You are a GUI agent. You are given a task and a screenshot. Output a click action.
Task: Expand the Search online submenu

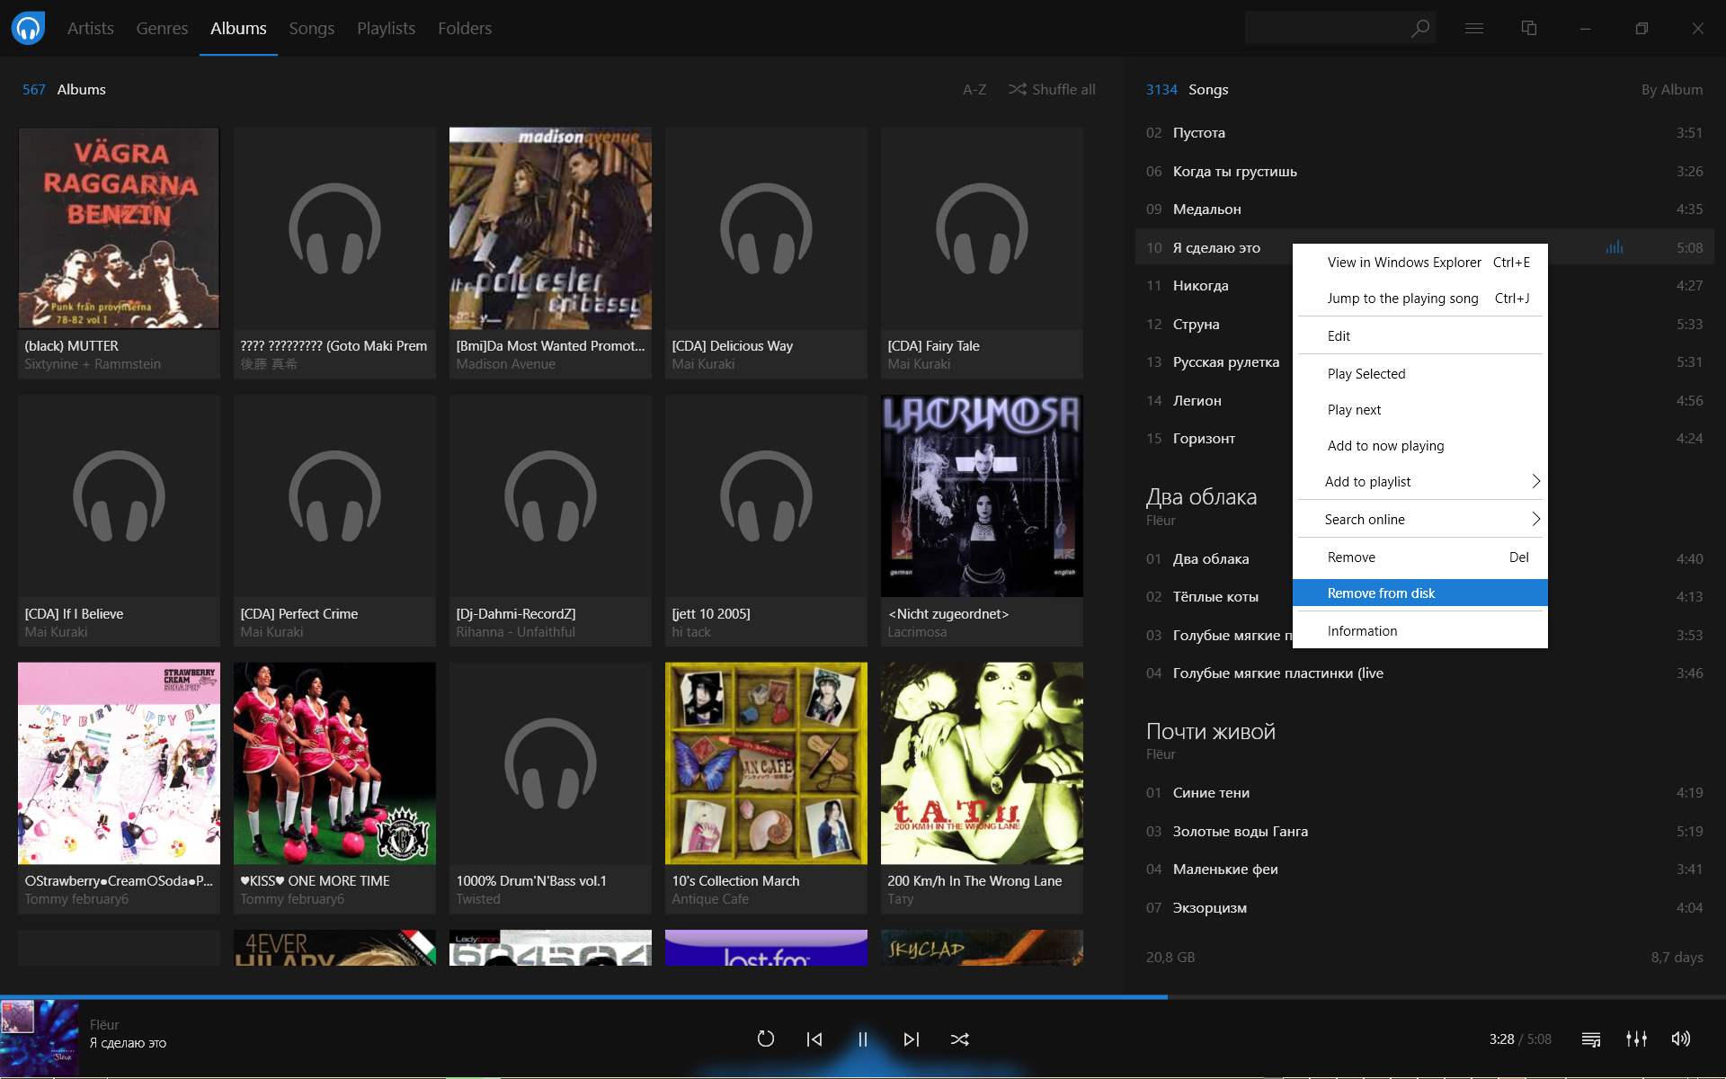click(x=1420, y=519)
